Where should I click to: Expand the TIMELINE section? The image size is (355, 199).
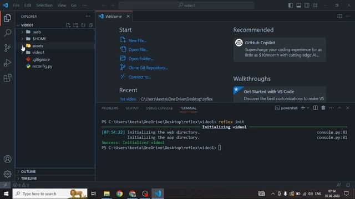point(55,178)
